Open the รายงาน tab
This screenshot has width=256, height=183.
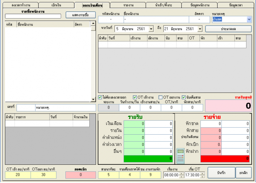tap(128, 5)
